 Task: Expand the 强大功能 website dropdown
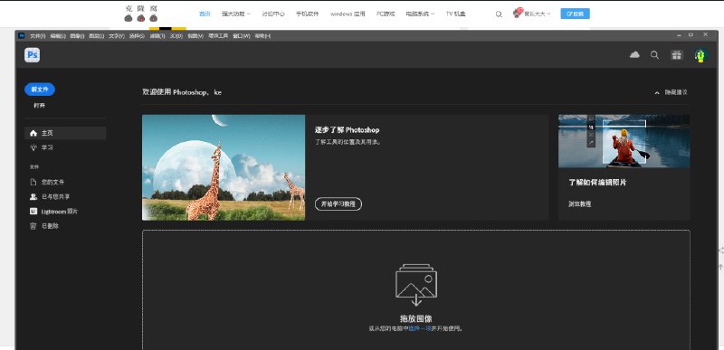[x=235, y=14]
